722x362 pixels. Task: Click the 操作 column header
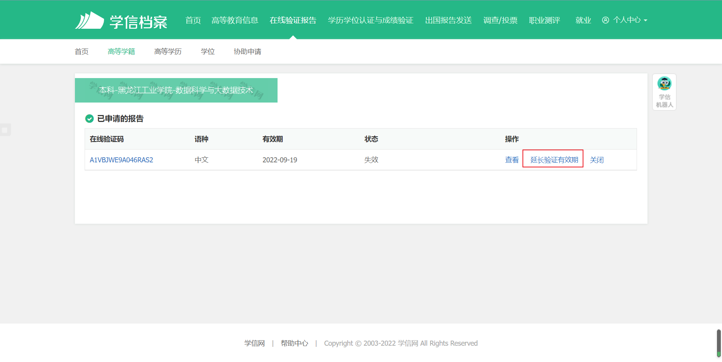coord(512,139)
